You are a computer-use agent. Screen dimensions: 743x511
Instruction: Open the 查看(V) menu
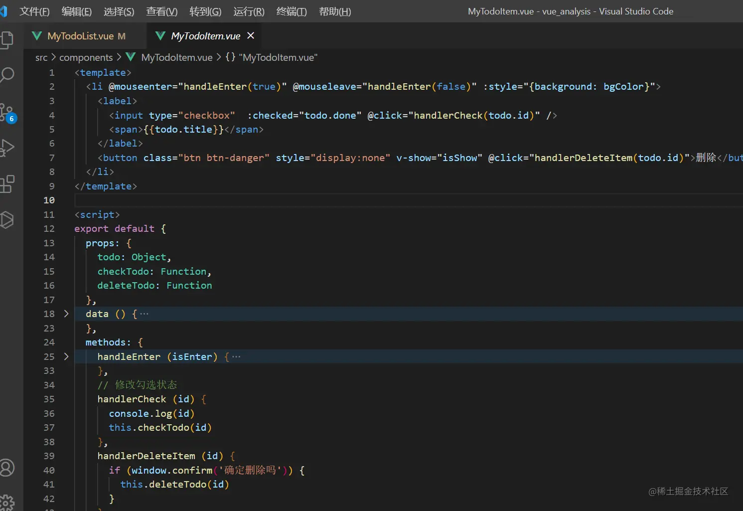pyautogui.click(x=162, y=11)
